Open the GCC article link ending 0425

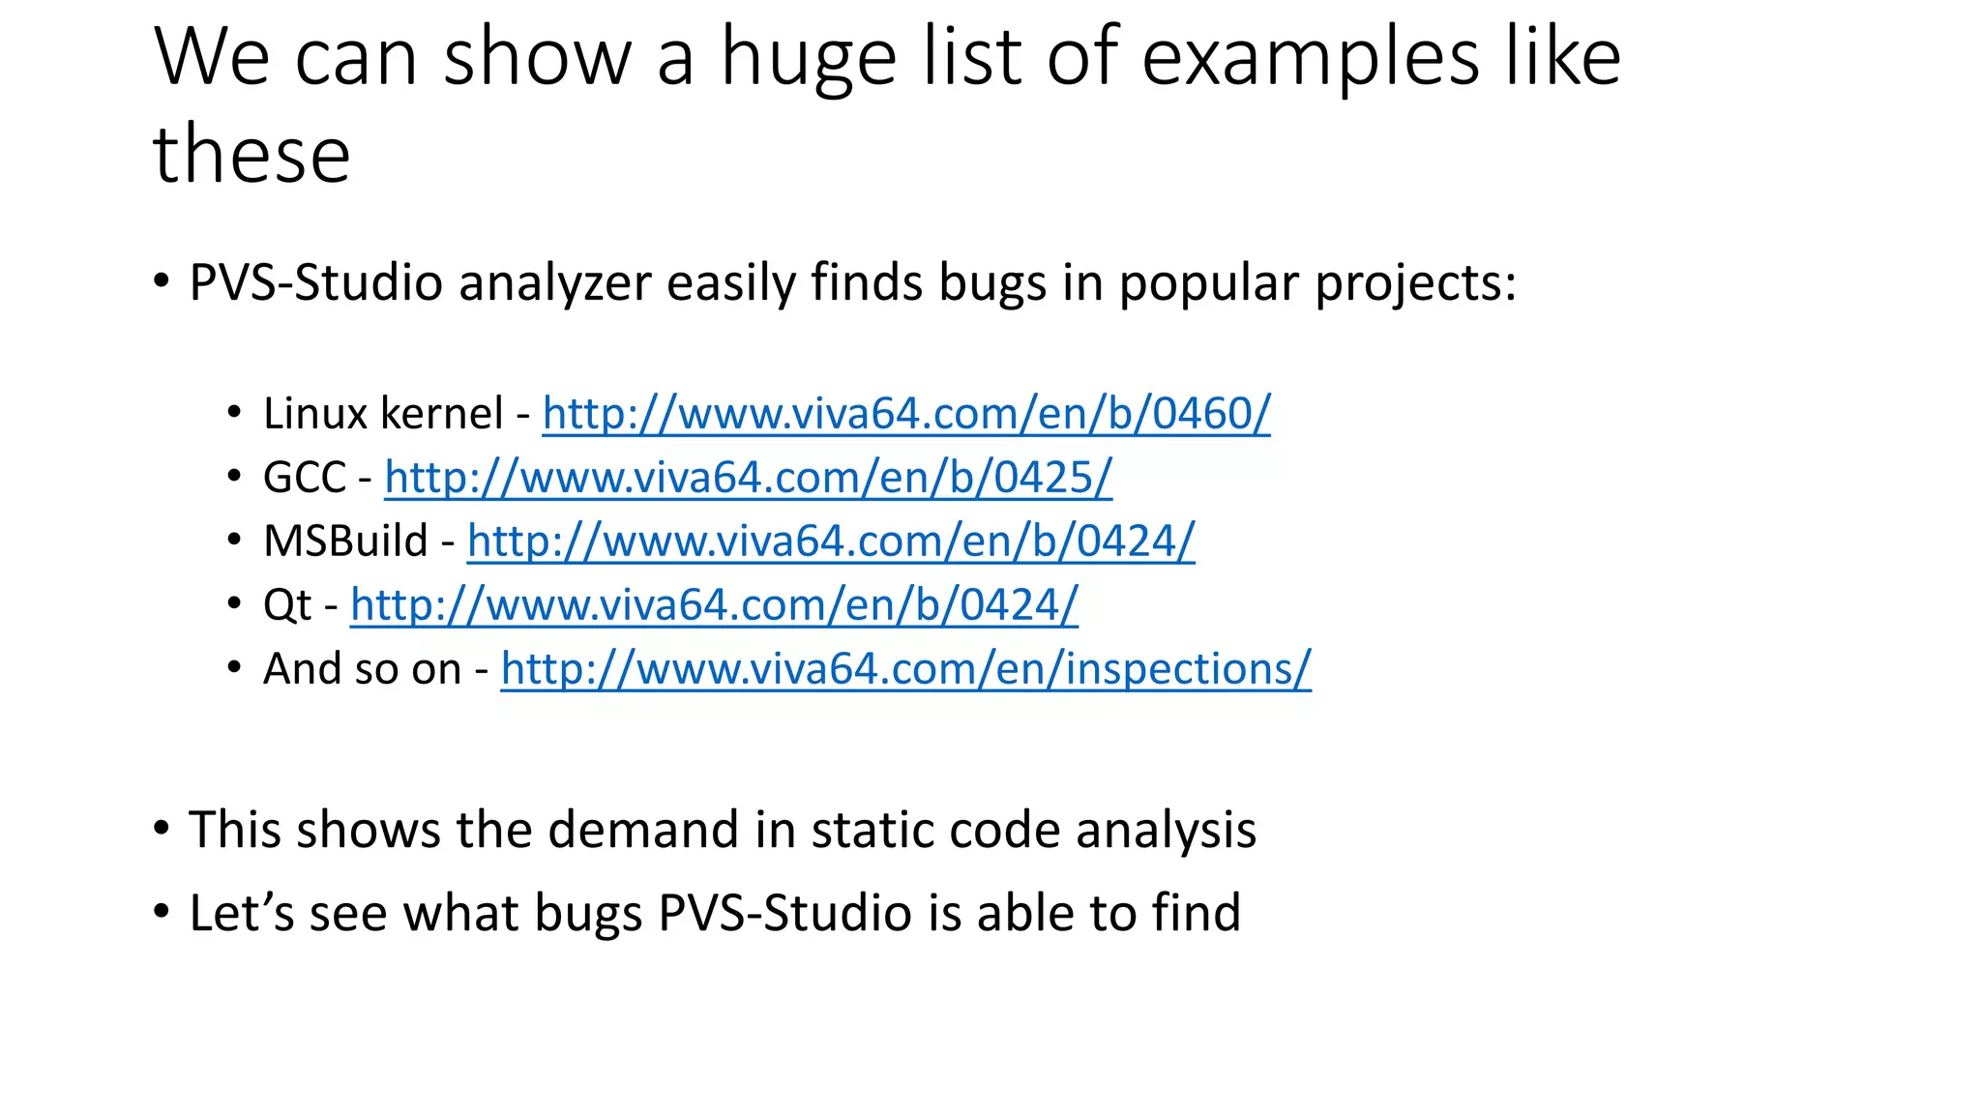point(748,478)
